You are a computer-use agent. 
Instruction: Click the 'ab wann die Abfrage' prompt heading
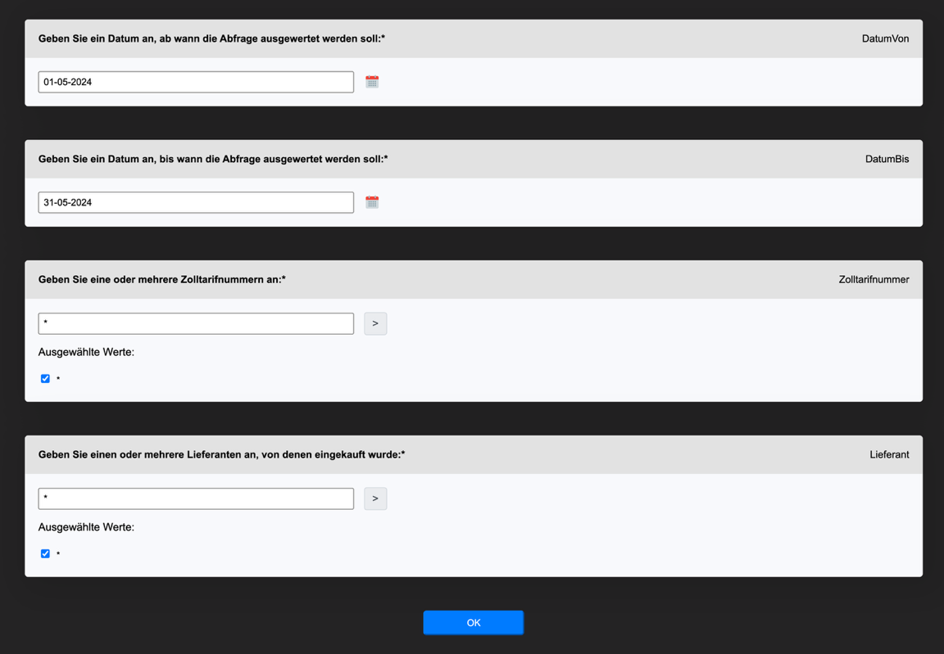(211, 38)
